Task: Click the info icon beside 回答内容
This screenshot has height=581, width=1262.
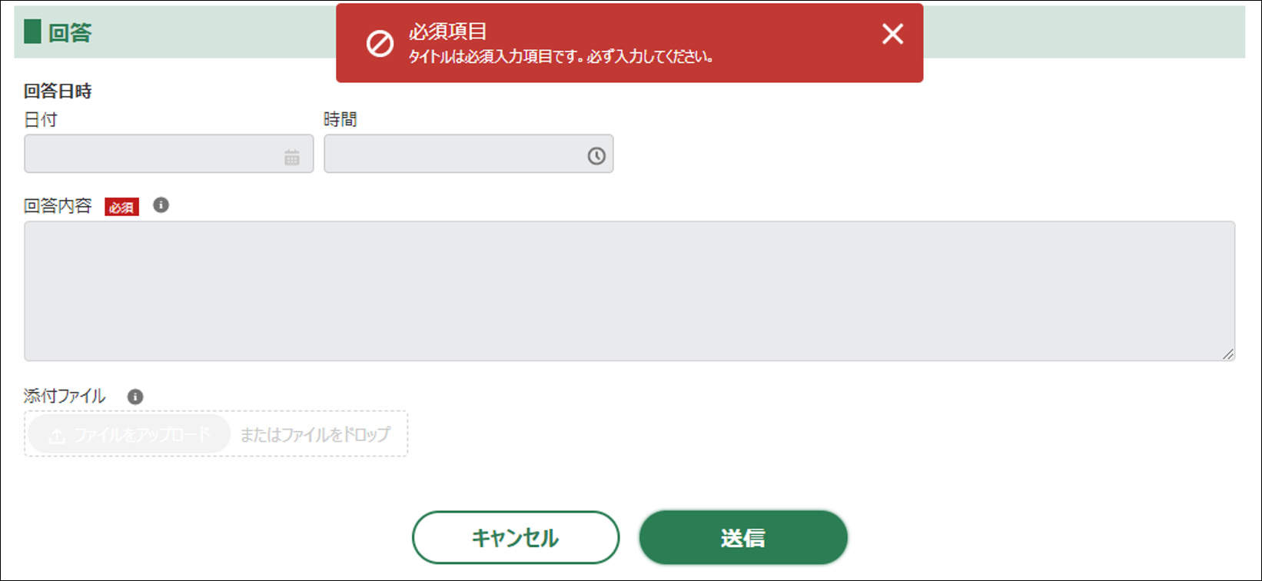Action: point(161,205)
